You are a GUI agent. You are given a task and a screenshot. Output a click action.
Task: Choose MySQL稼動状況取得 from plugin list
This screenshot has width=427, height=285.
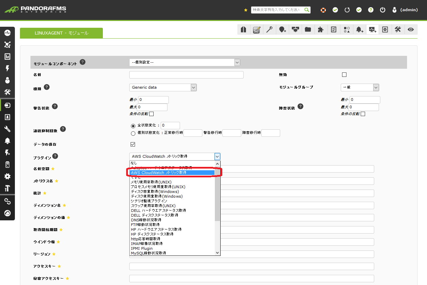click(x=172, y=253)
